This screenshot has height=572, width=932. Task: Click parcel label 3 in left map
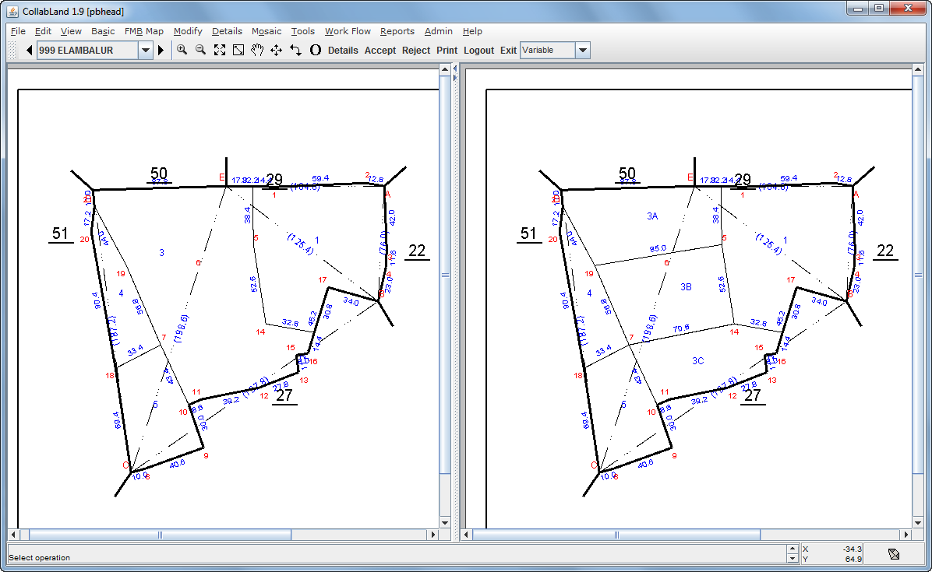(161, 253)
